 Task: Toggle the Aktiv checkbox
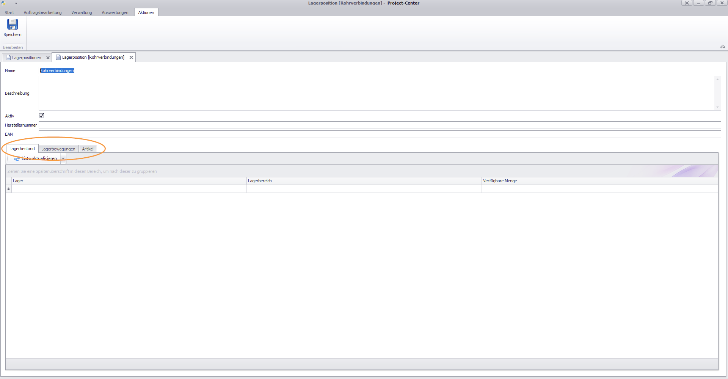(42, 116)
